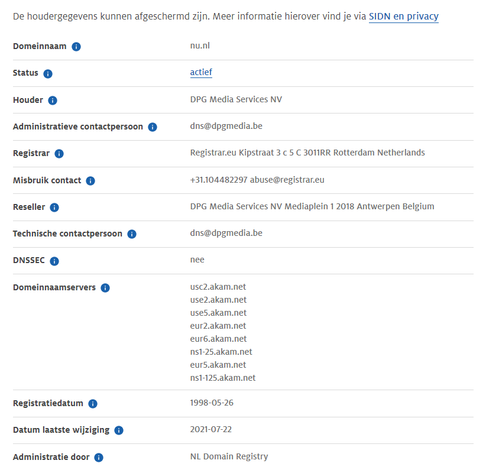The height and width of the screenshot is (470, 486).
Task: Click the registration date 1998-05-26
Action: pos(211,403)
